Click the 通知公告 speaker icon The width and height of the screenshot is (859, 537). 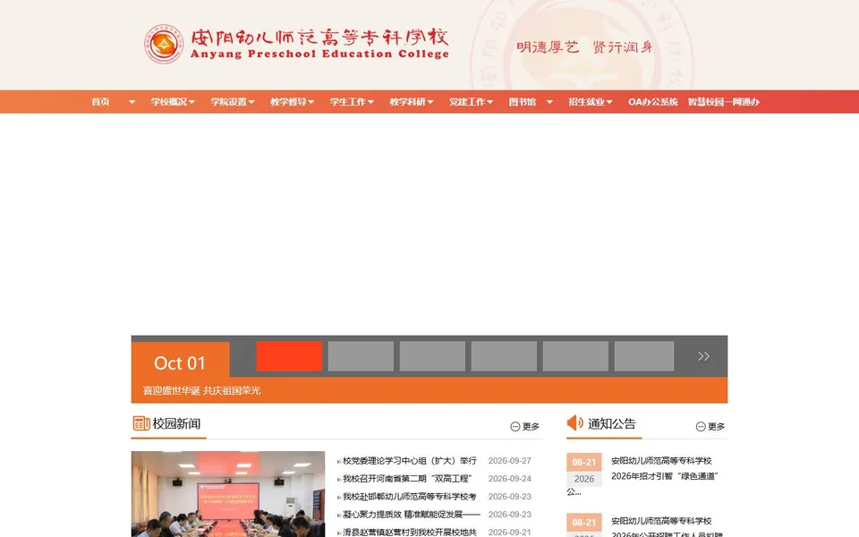click(x=575, y=422)
